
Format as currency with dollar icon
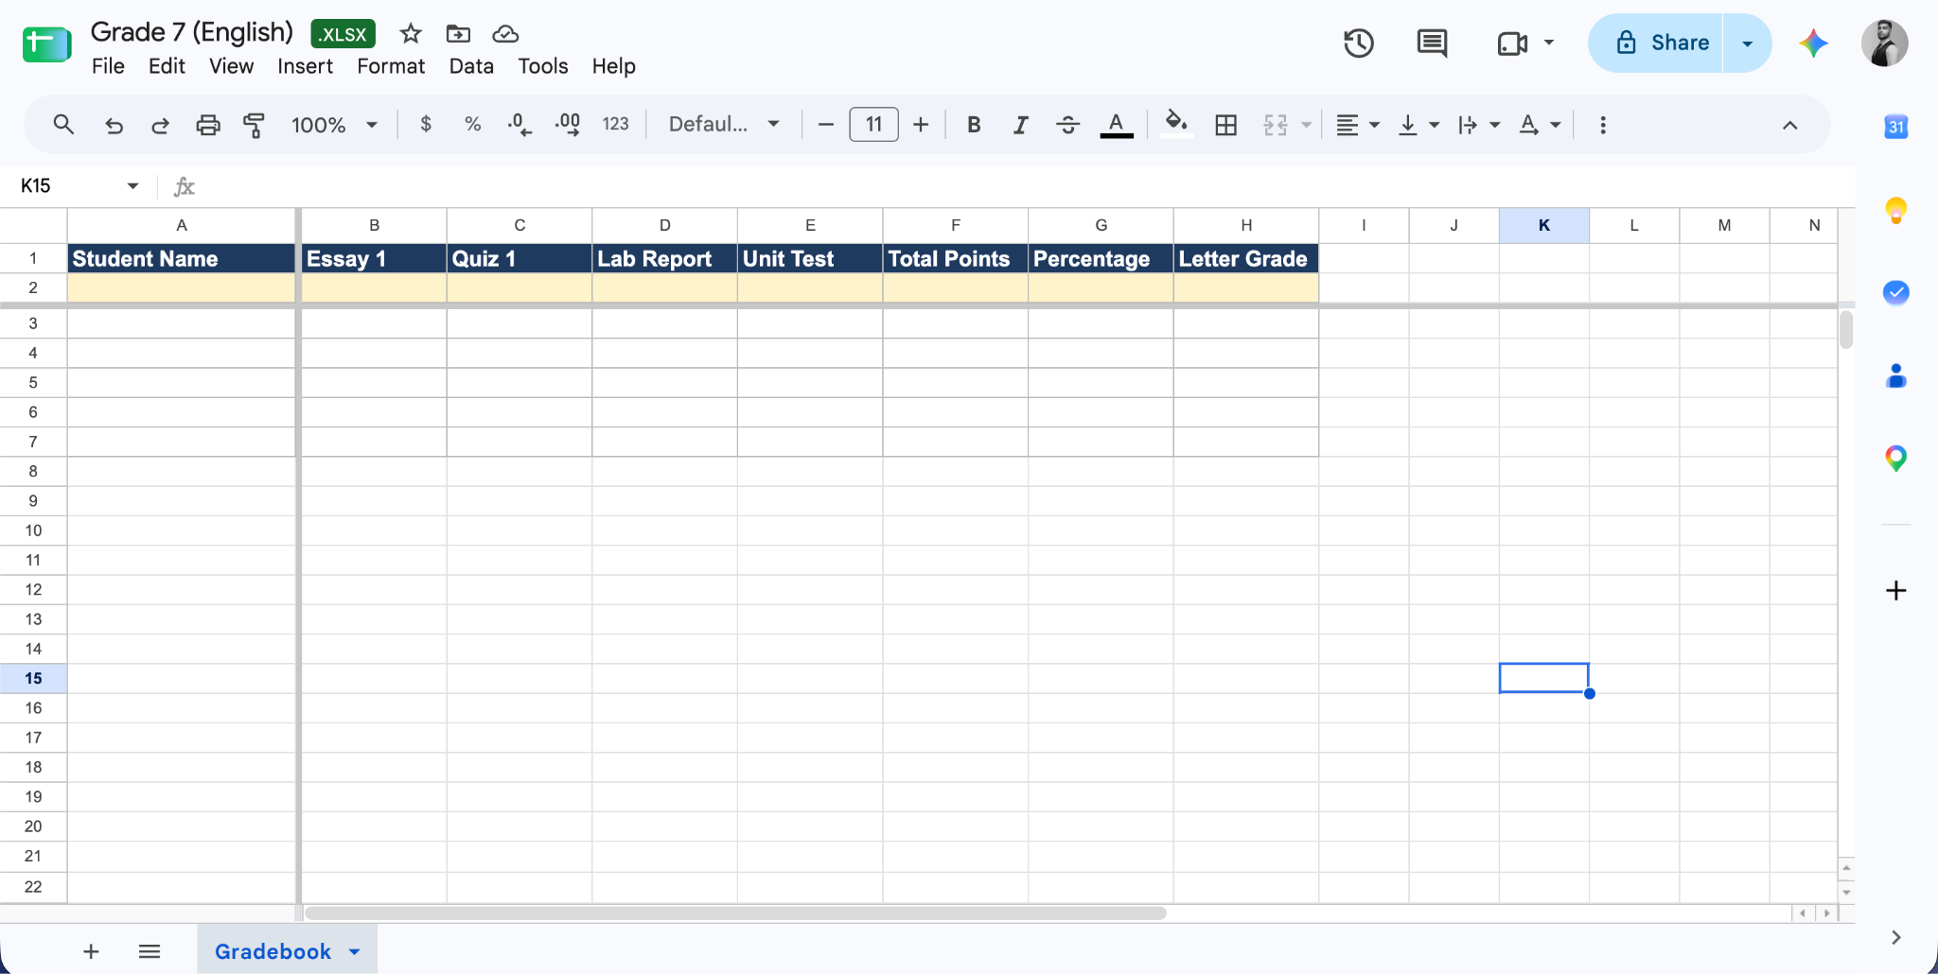[426, 124]
